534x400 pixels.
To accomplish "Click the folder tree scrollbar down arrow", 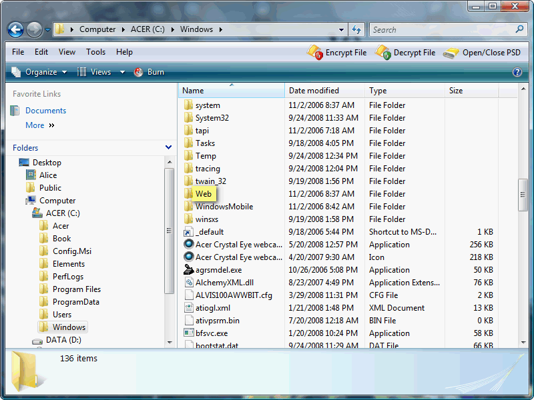I will coord(170,342).
